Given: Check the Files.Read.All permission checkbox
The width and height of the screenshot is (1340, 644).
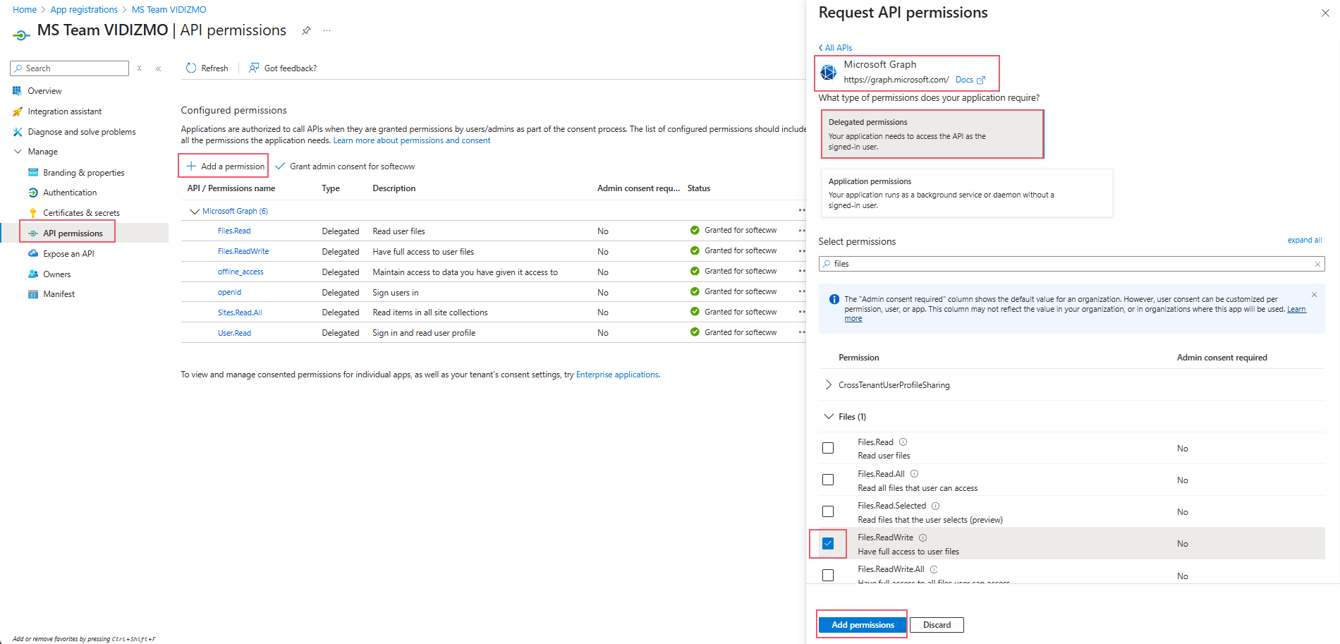Looking at the screenshot, I should tap(828, 480).
